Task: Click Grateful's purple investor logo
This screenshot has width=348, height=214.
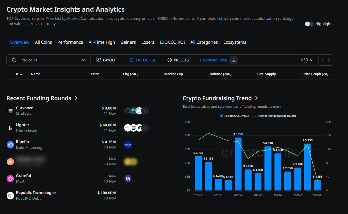Action: (128, 178)
